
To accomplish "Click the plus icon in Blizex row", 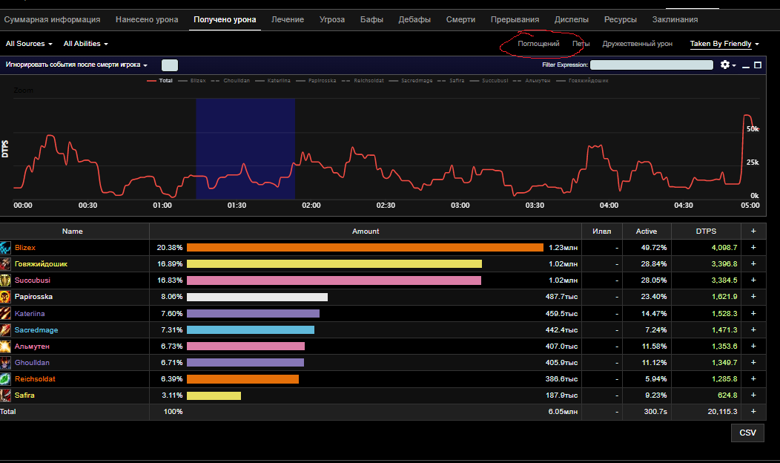I will [753, 248].
